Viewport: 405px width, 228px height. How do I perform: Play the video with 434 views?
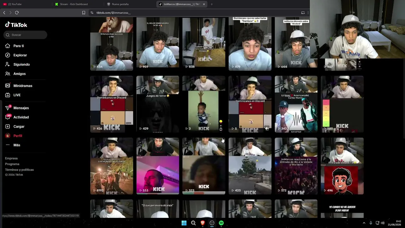pyautogui.click(x=112, y=44)
